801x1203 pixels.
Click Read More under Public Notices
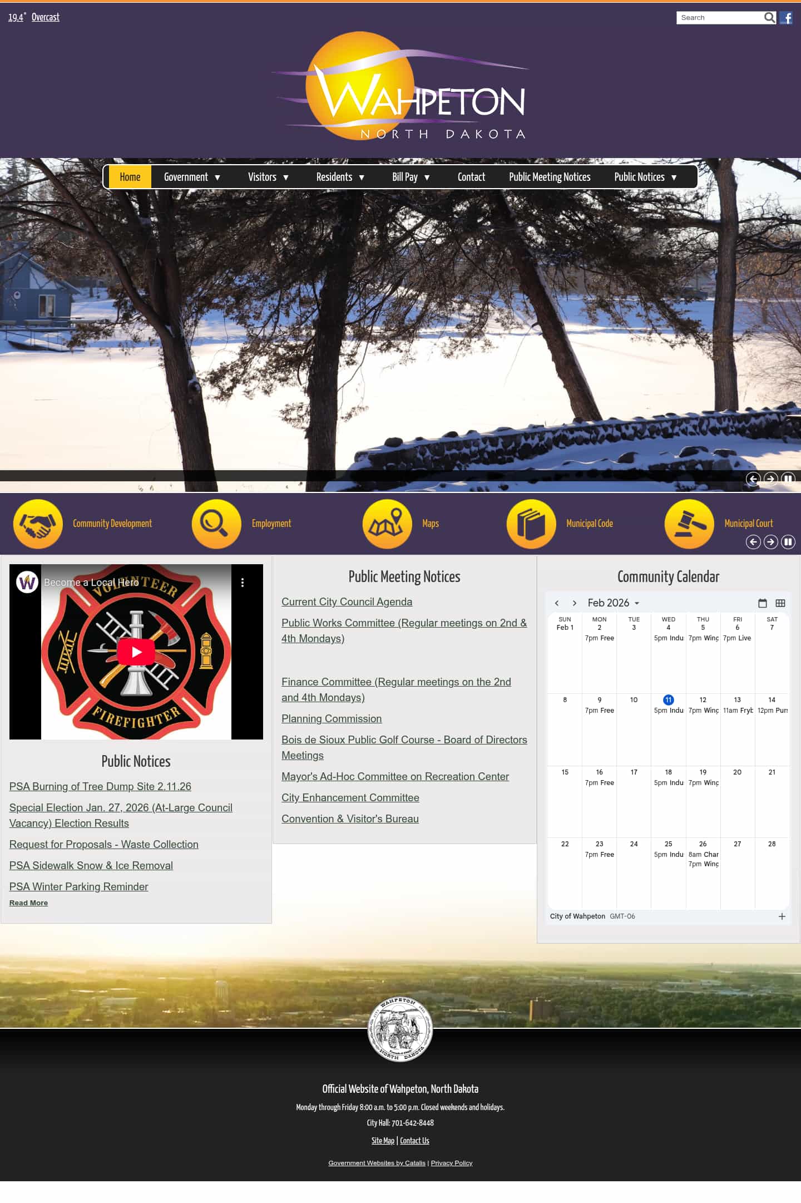coord(28,903)
